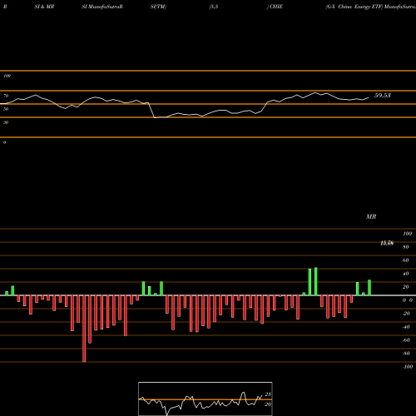Click the RSI axis label 50
This screenshot has height=416, width=416.
[x=6, y=109]
